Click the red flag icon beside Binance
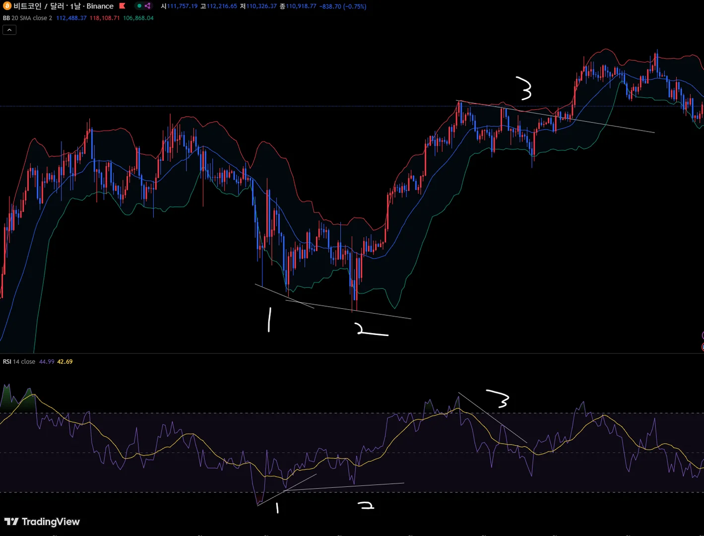Viewport: 704px width, 536px height. pos(122,6)
